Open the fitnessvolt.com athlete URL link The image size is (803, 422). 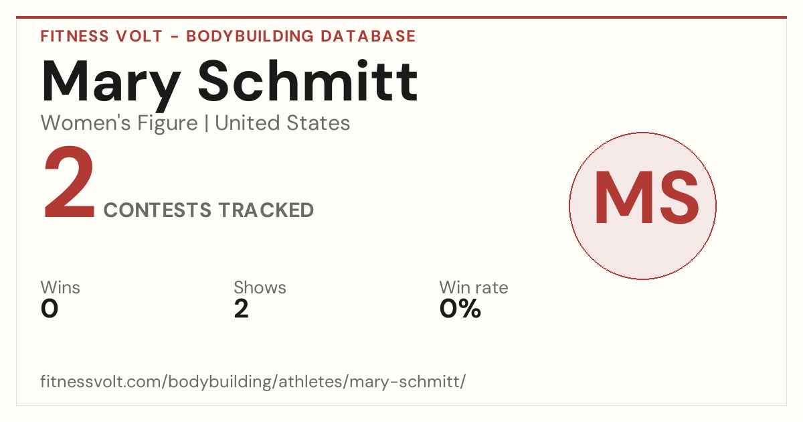coord(253,382)
